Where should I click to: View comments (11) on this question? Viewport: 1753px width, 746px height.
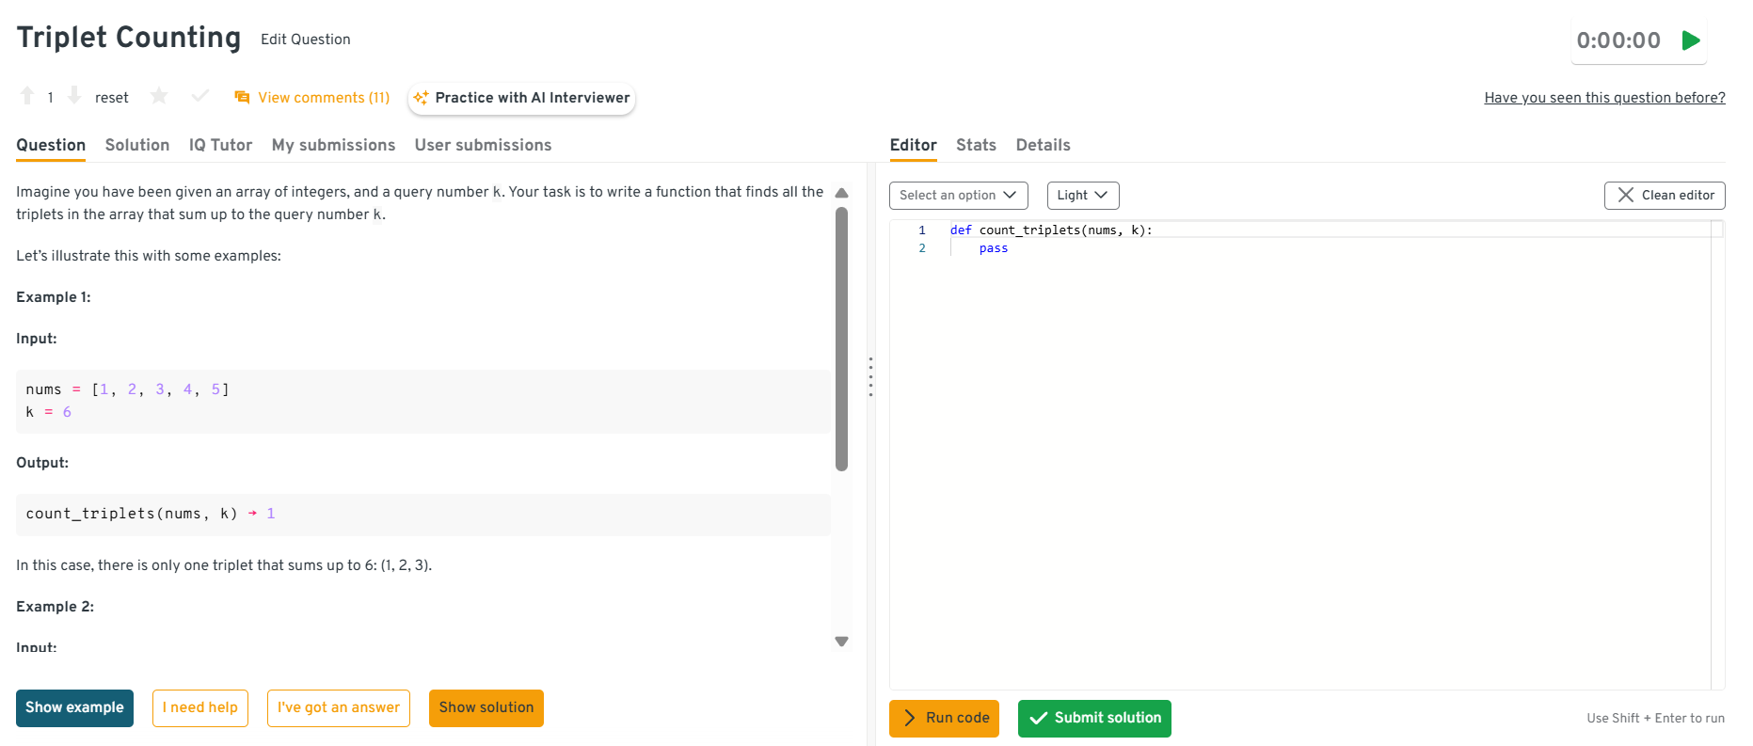tap(312, 98)
